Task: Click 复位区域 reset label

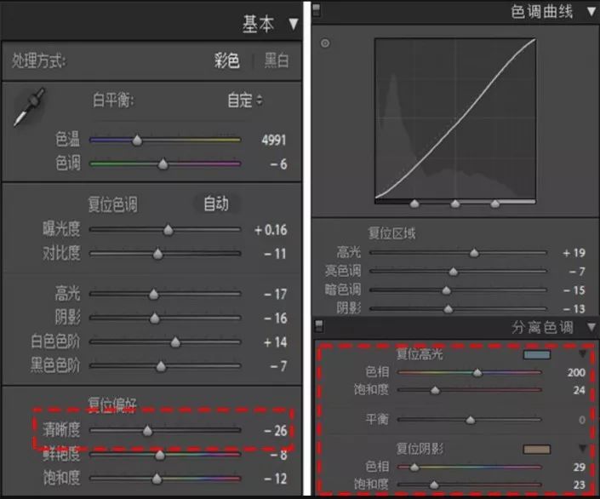Action: [391, 233]
